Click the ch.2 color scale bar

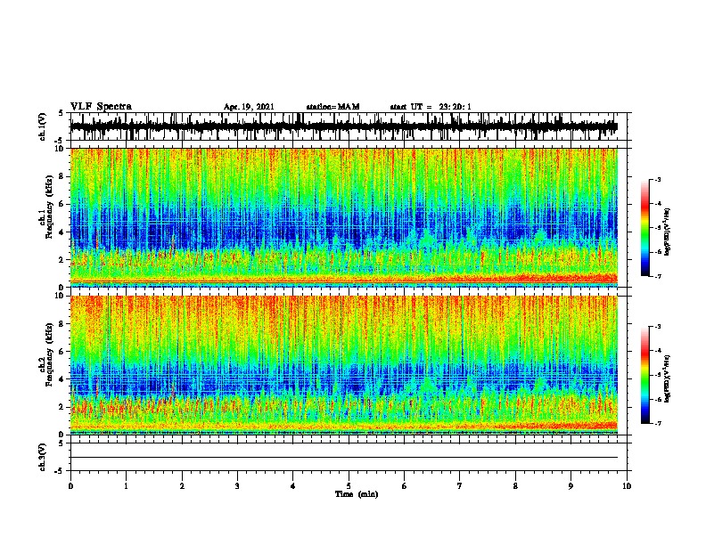(644, 375)
